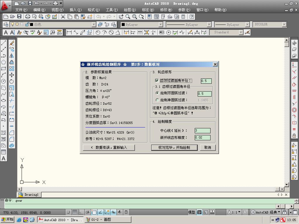Select the Hatch tool

(x=4, y=133)
